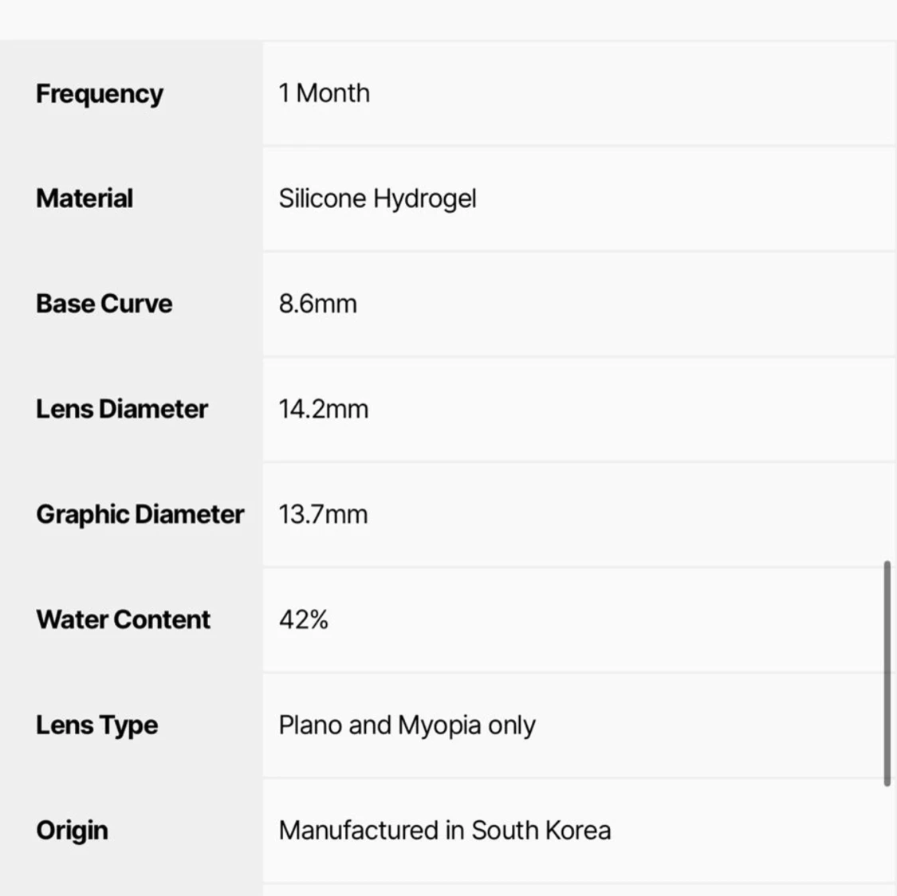
Task: Click the word Korea in the Origin row
Action: coord(578,830)
